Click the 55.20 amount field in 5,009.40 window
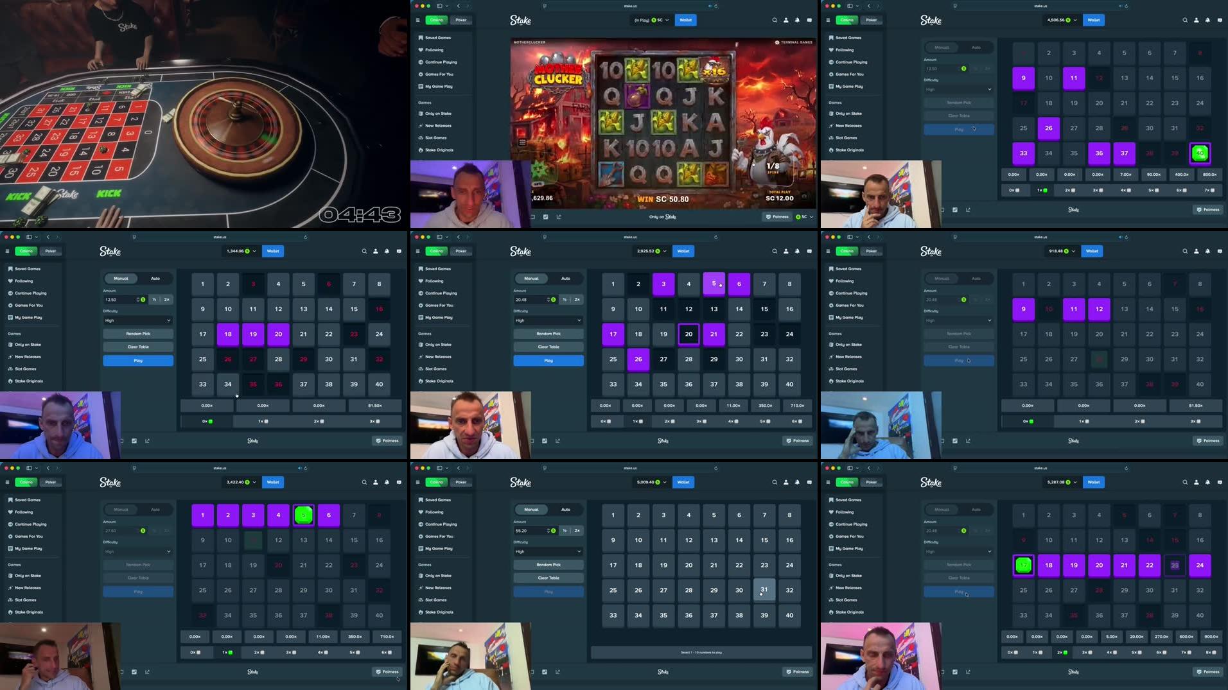The image size is (1228, 690). (x=535, y=531)
